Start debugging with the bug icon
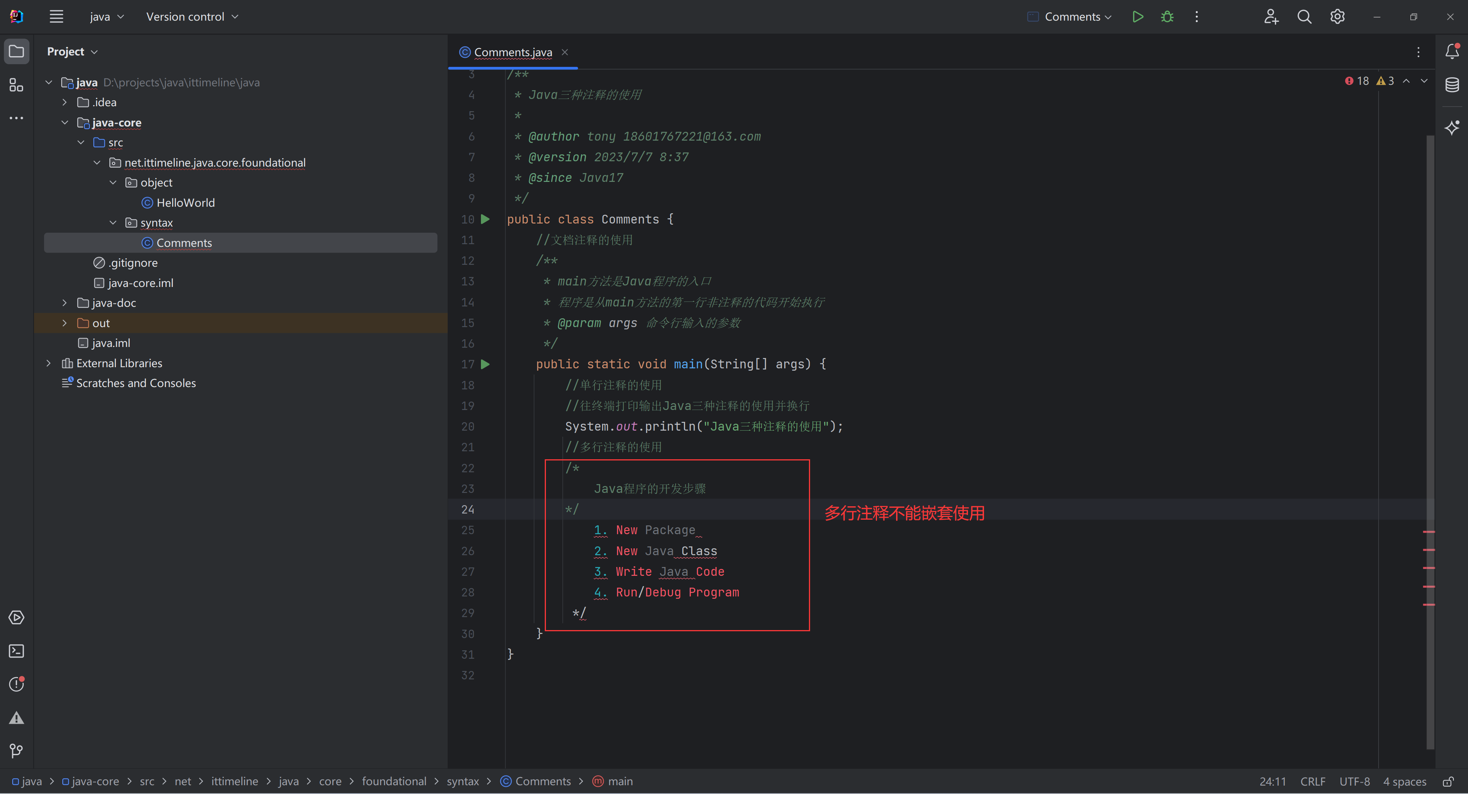This screenshot has width=1468, height=794. [x=1166, y=16]
